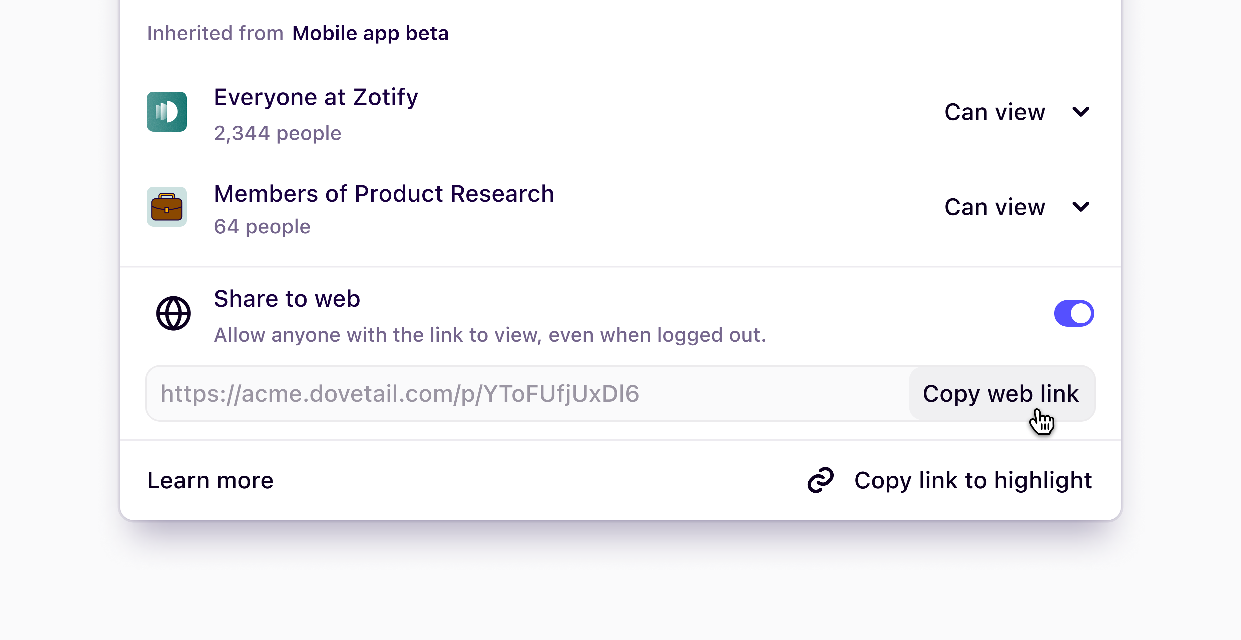Click the Product Research briefcase icon
The image size is (1241, 640).
tap(167, 207)
